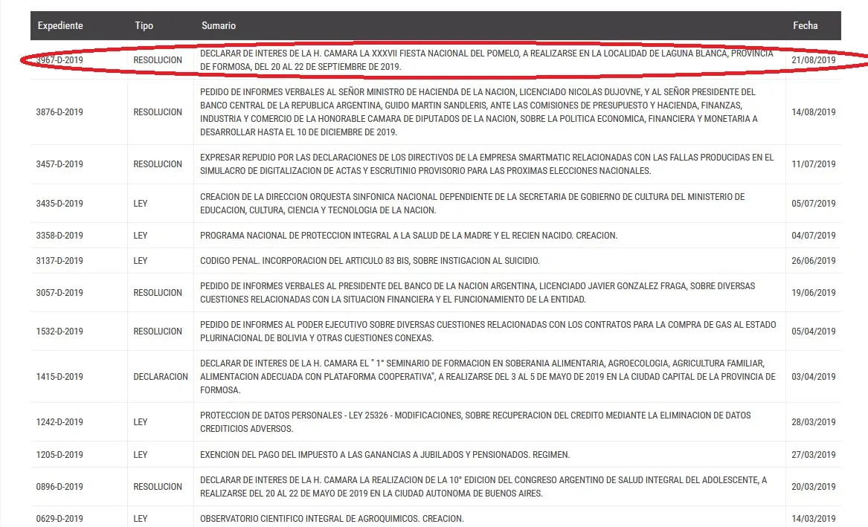Image resolution: width=868 pixels, height=527 pixels.
Task: Select expediente 1242-D-2019
Action: tap(60, 422)
